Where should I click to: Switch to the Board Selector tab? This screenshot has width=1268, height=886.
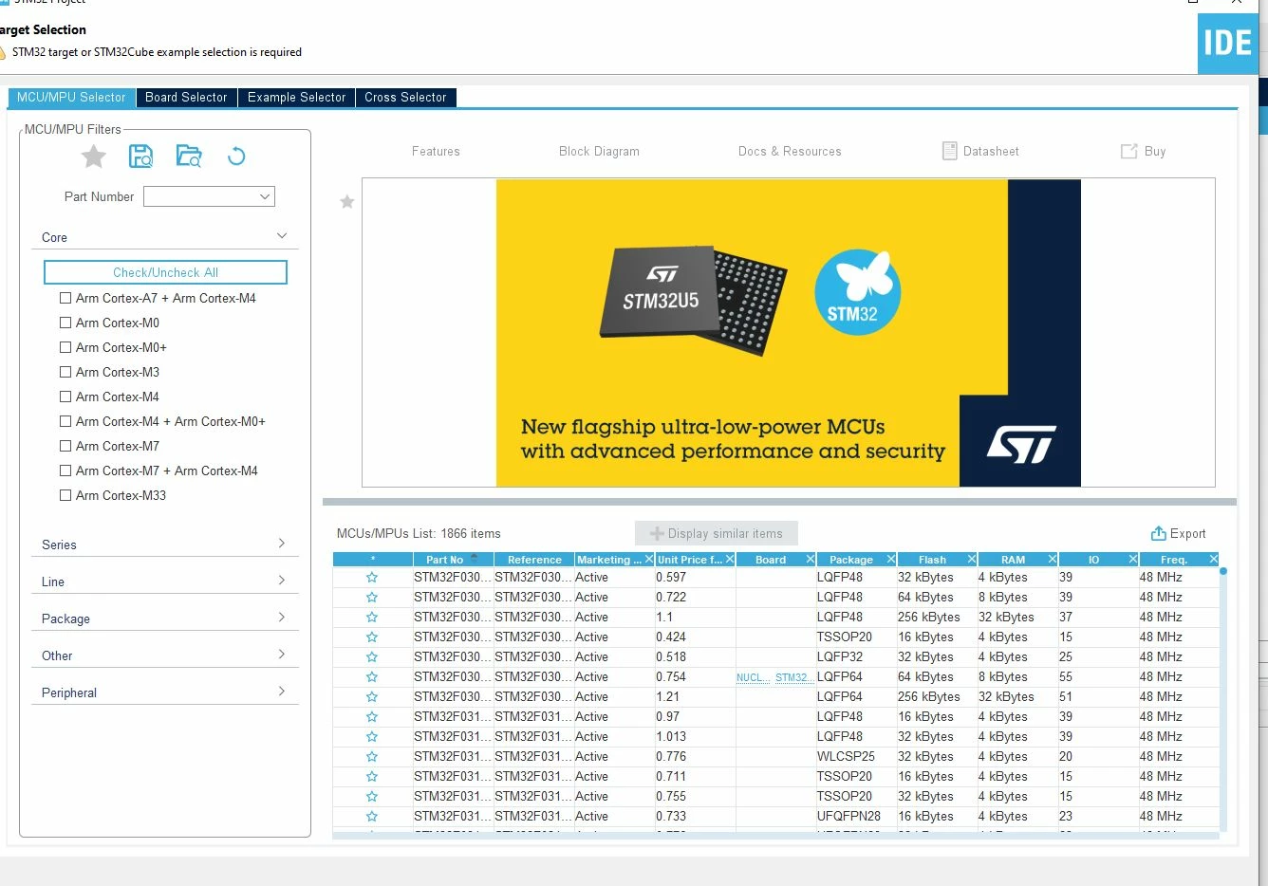click(186, 98)
